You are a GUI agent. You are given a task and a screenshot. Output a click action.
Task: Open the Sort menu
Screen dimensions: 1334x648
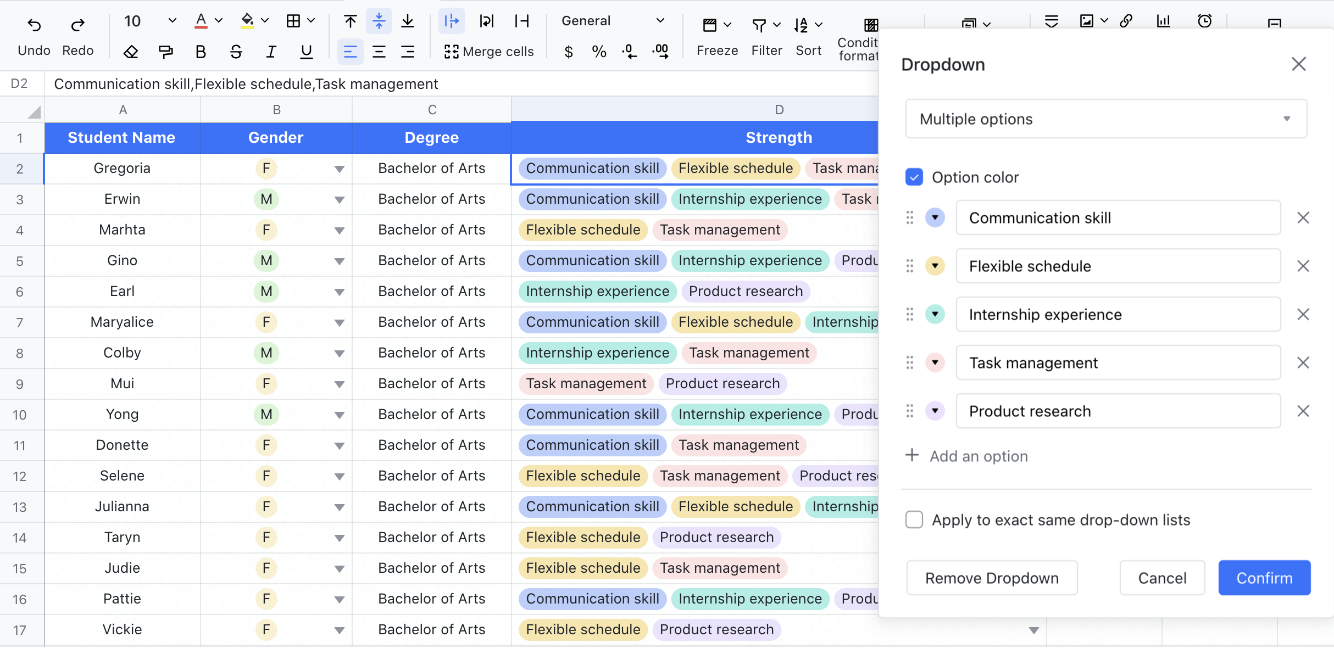tap(808, 36)
